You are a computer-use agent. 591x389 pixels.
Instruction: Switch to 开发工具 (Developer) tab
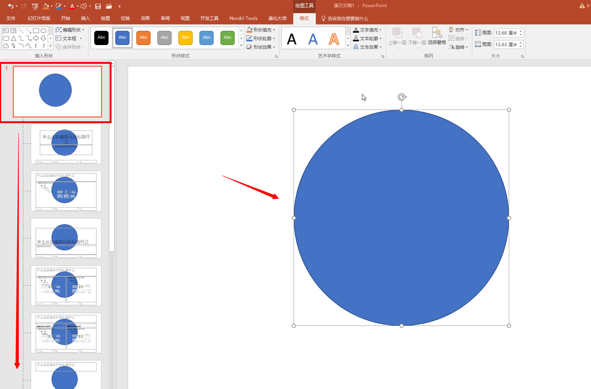tap(210, 18)
